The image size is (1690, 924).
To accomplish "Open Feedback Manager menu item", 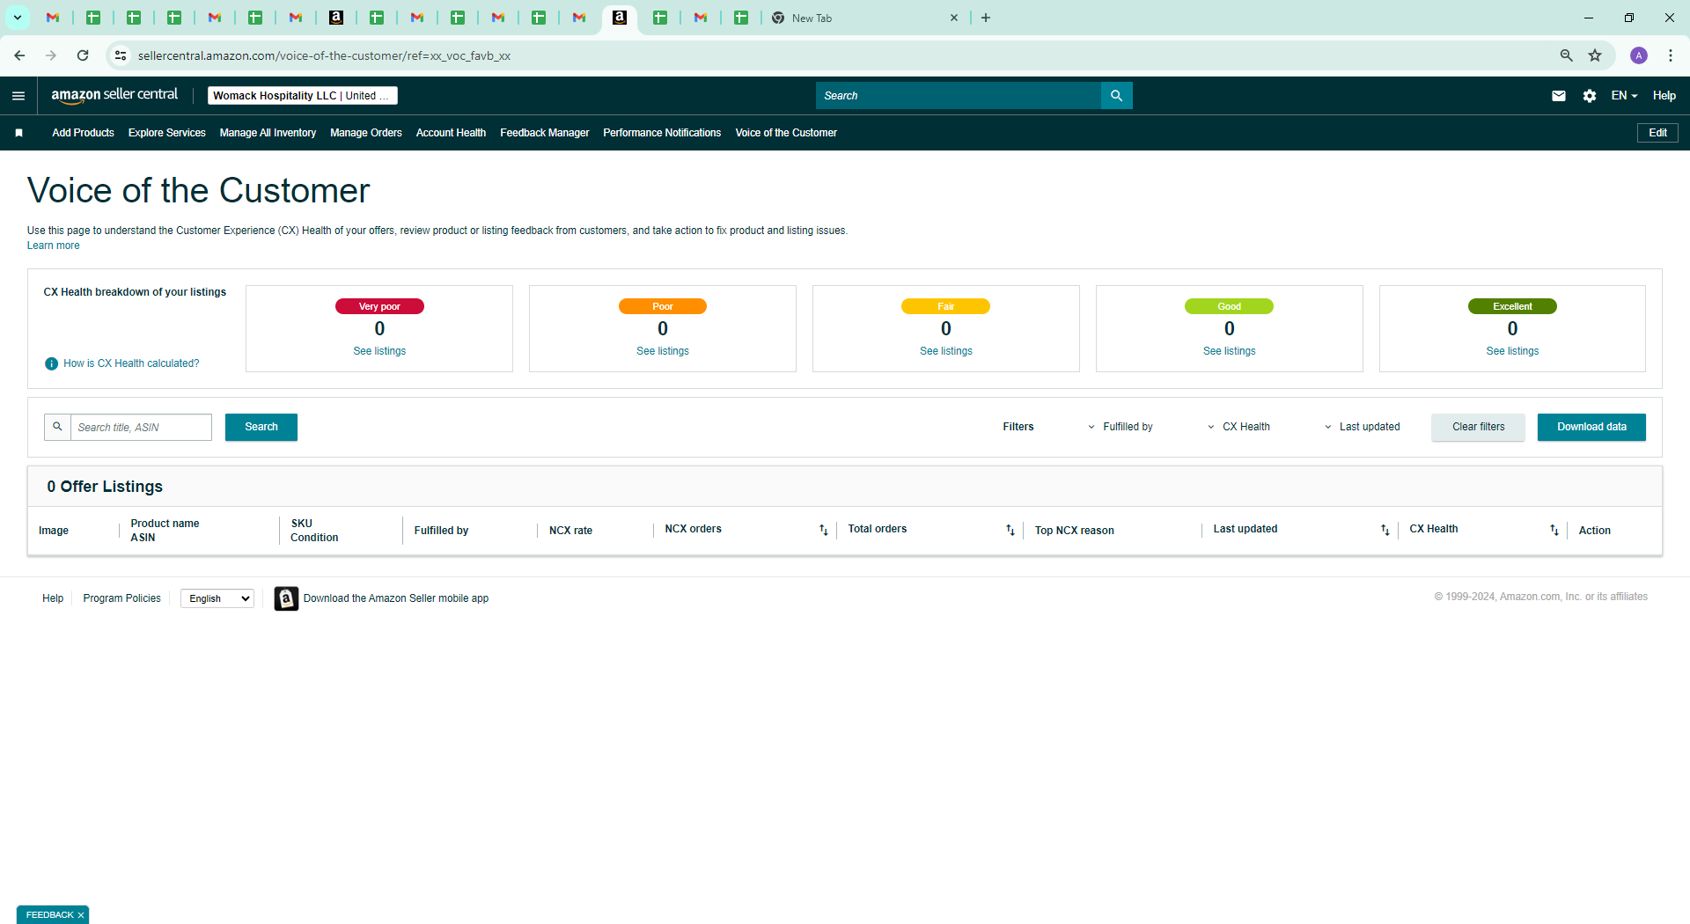I will pos(544,133).
